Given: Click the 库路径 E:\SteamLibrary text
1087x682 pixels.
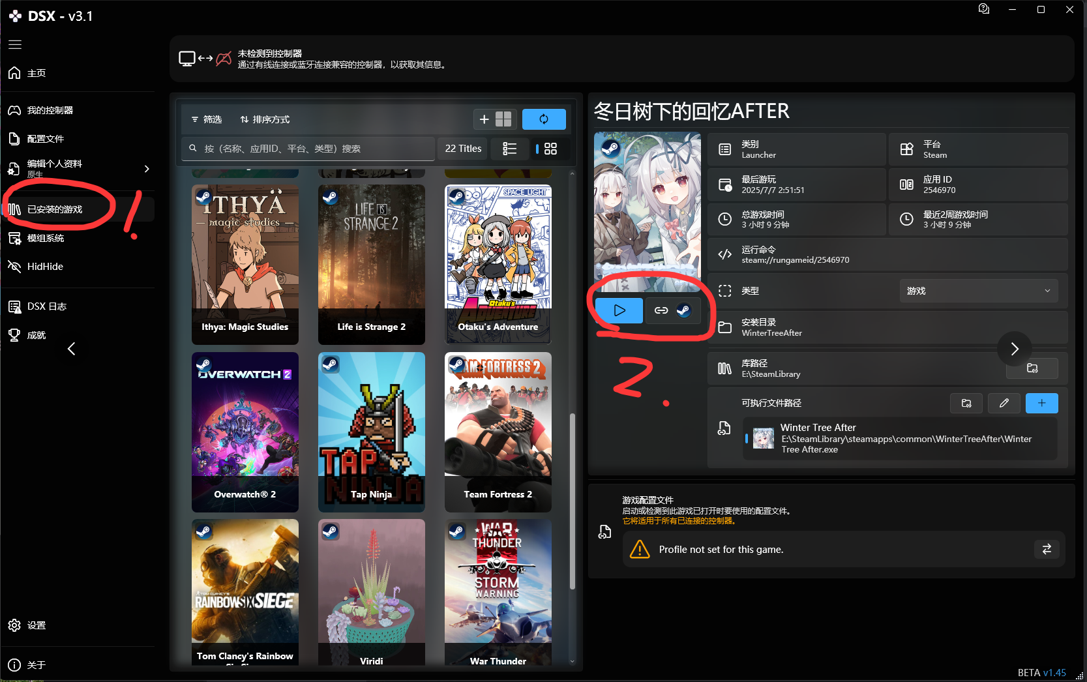Looking at the screenshot, I should [x=771, y=374].
